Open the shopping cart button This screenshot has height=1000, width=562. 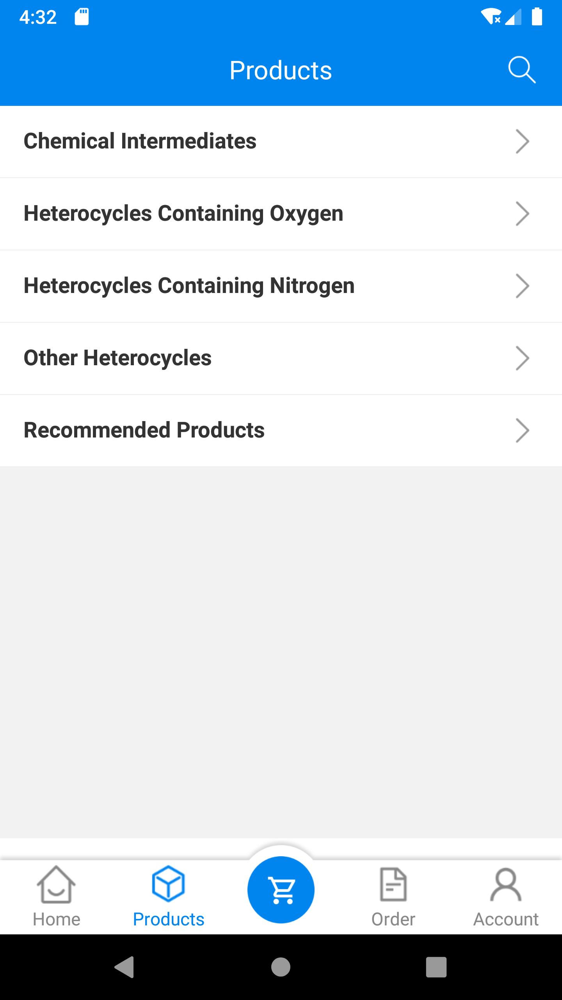coord(281,890)
